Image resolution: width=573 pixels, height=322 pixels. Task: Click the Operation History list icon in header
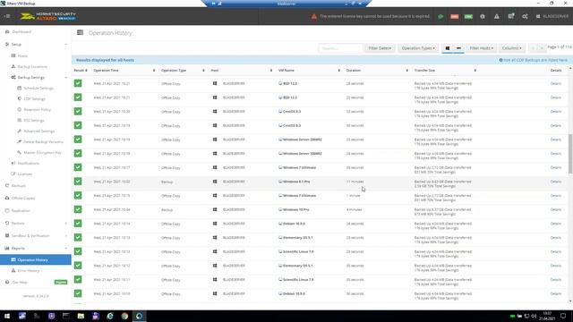click(x=80, y=33)
